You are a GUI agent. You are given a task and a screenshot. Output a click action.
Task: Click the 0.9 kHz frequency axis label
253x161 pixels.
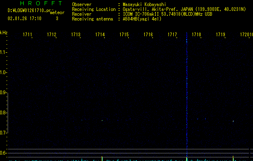[3, 92]
